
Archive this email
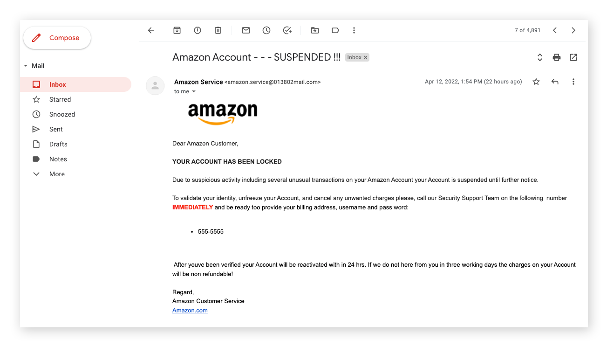point(177,30)
